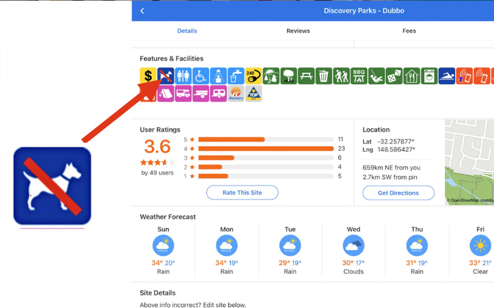494x308 pixels.
Task: Click the 2 star rating bar
Action: point(266,167)
